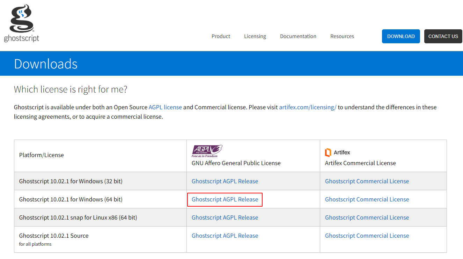Open Commercial License for Windows 64 bit
This screenshot has height=259, width=463.
(367, 199)
